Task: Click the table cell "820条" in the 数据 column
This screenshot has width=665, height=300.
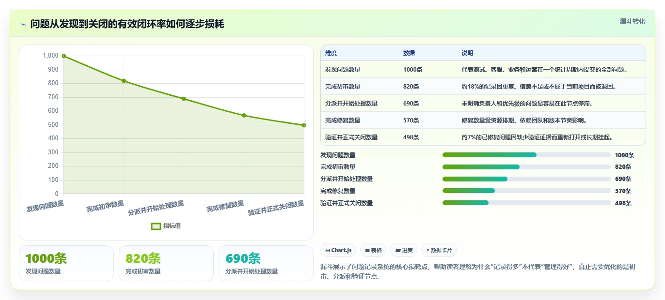Action: click(x=412, y=87)
